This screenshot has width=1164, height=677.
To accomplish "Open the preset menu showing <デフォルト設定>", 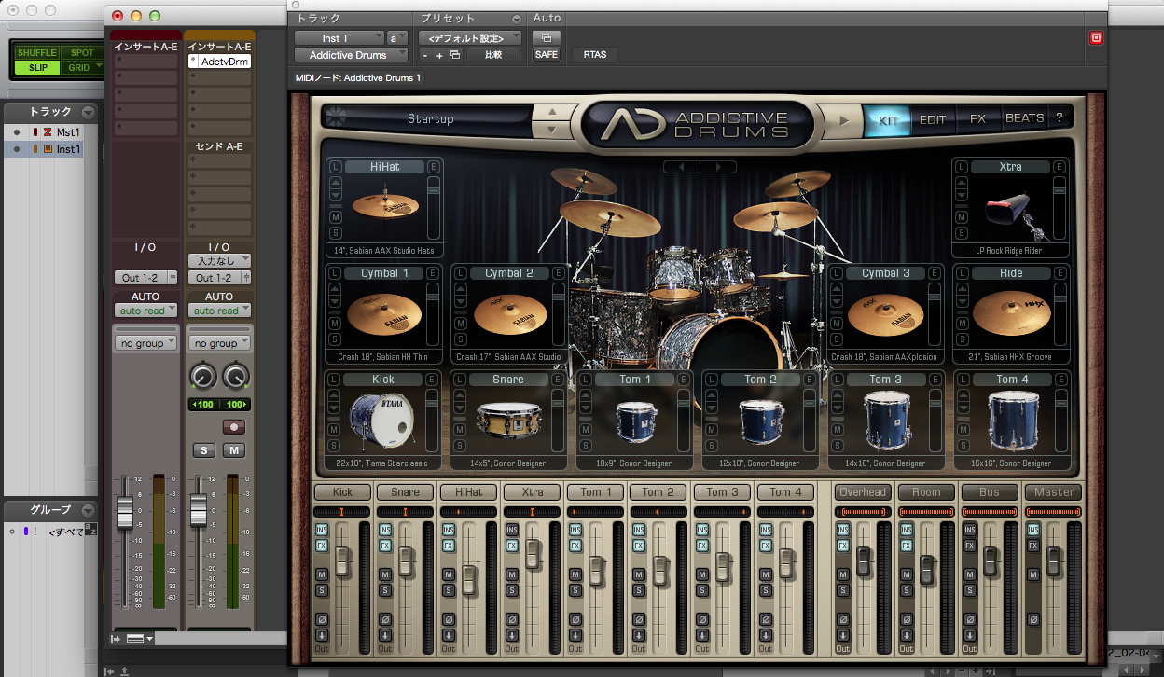I will pos(470,38).
